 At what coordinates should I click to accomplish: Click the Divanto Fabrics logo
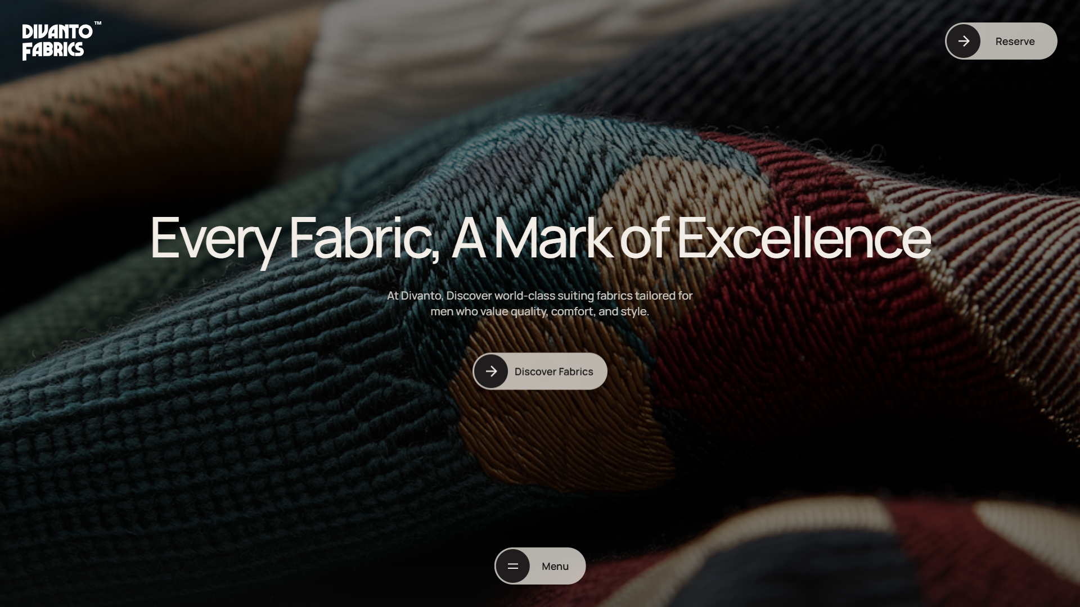(61, 41)
